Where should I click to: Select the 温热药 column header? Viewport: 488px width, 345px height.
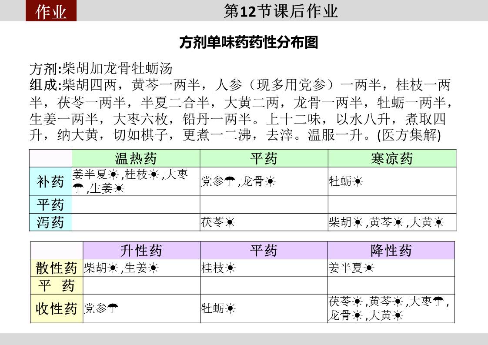pyautogui.click(x=136, y=158)
